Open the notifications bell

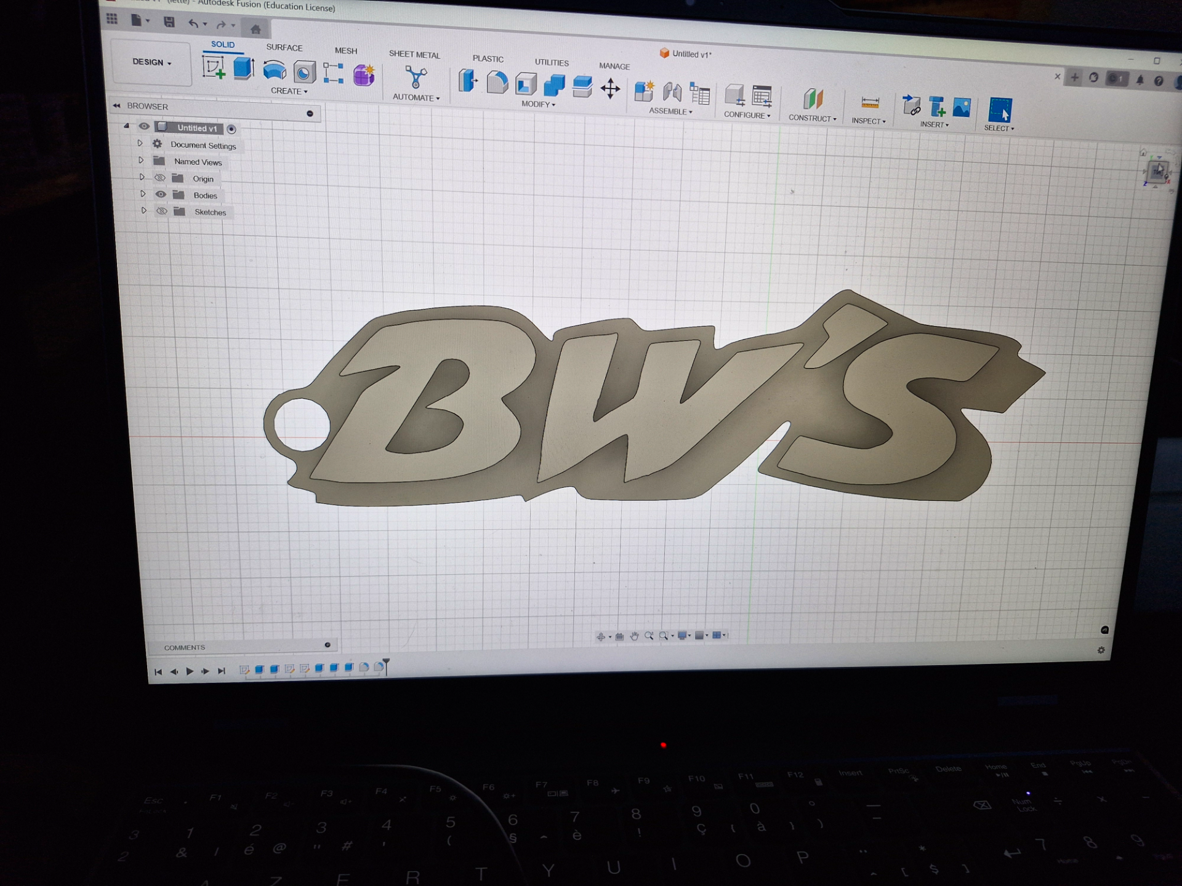pyautogui.click(x=1140, y=80)
